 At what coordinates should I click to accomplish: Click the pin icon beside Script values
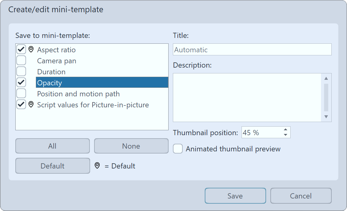coord(31,105)
